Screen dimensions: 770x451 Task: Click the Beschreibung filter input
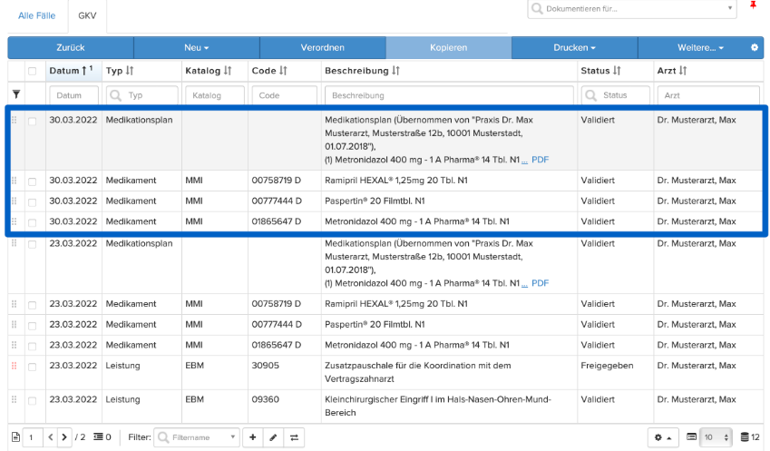tap(449, 95)
